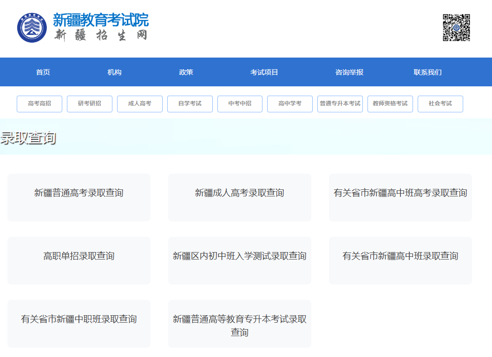Open 新疆成人高考录取查询 card
This screenshot has height=357, width=492.
[x=240, y=197]
